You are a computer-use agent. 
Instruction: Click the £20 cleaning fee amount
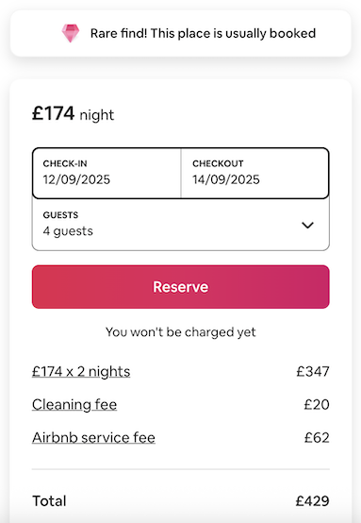pyautogui.click(x=317, y=405)
